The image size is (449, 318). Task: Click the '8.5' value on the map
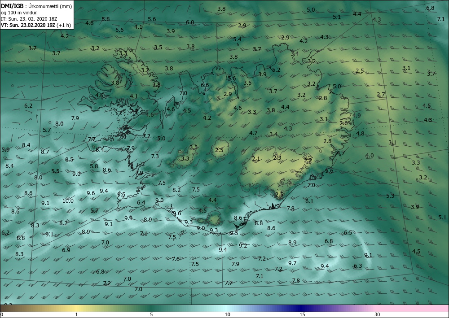(69, 160)
